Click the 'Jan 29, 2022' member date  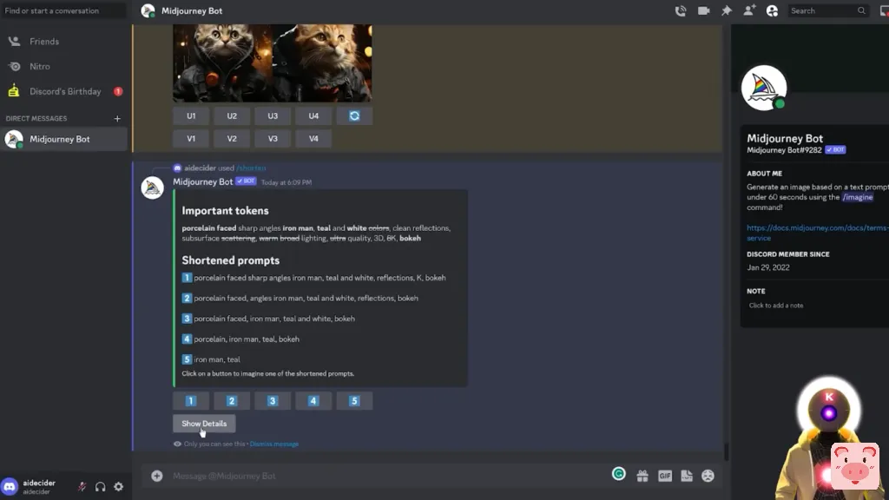(768, 267)
